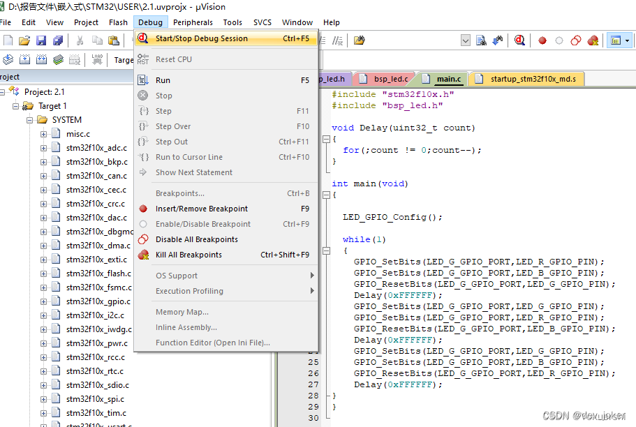636x427 pixels.
Task: Click the configuration toolbar icon right of the comment icons
Action: coord(359,40)
